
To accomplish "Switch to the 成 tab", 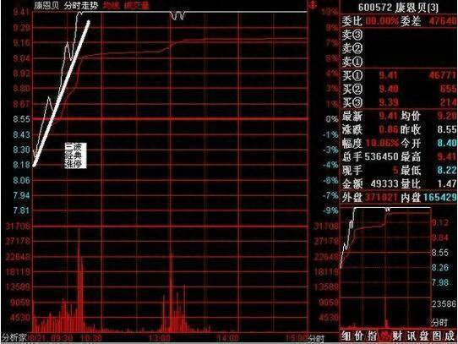I will click(x=450, y=336).
